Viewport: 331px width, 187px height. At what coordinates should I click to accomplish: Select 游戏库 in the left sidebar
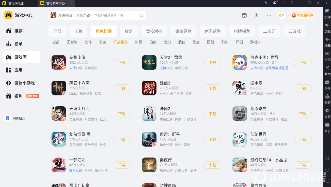pyautogui.click(x=22, y=57)
